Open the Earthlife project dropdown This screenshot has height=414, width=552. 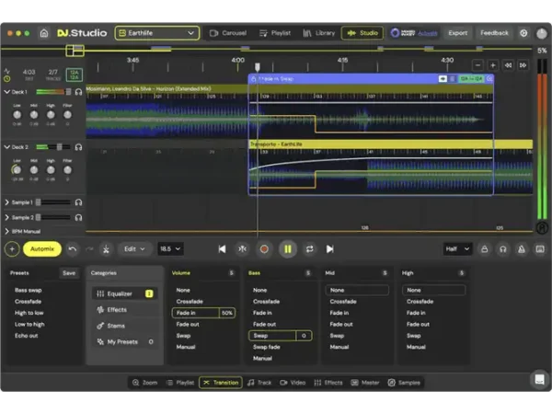(157, 33)
